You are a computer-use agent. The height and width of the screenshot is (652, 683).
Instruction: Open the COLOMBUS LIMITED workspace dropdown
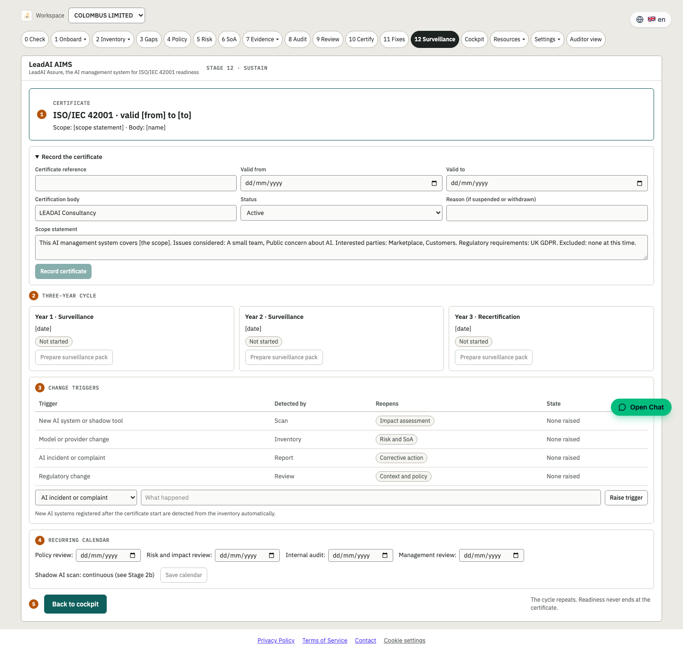(107, 15)
